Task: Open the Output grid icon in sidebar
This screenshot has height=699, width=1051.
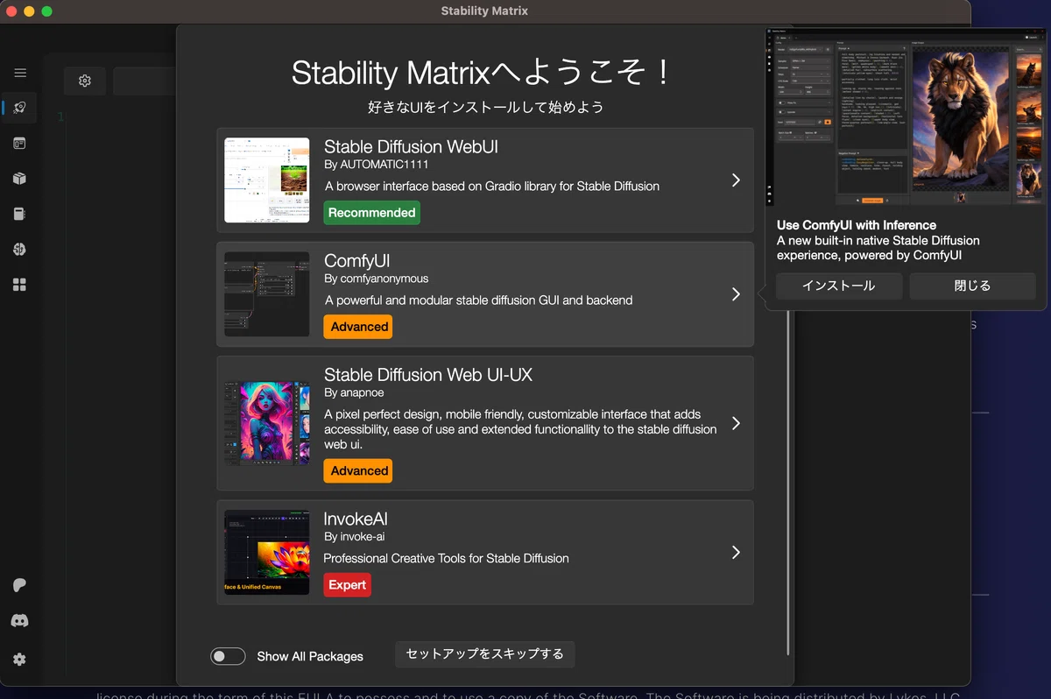Action: tap(19, 285)
